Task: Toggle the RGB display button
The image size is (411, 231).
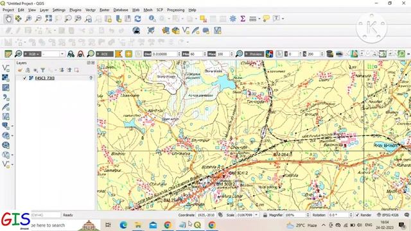Action: (x=32, y=54)
